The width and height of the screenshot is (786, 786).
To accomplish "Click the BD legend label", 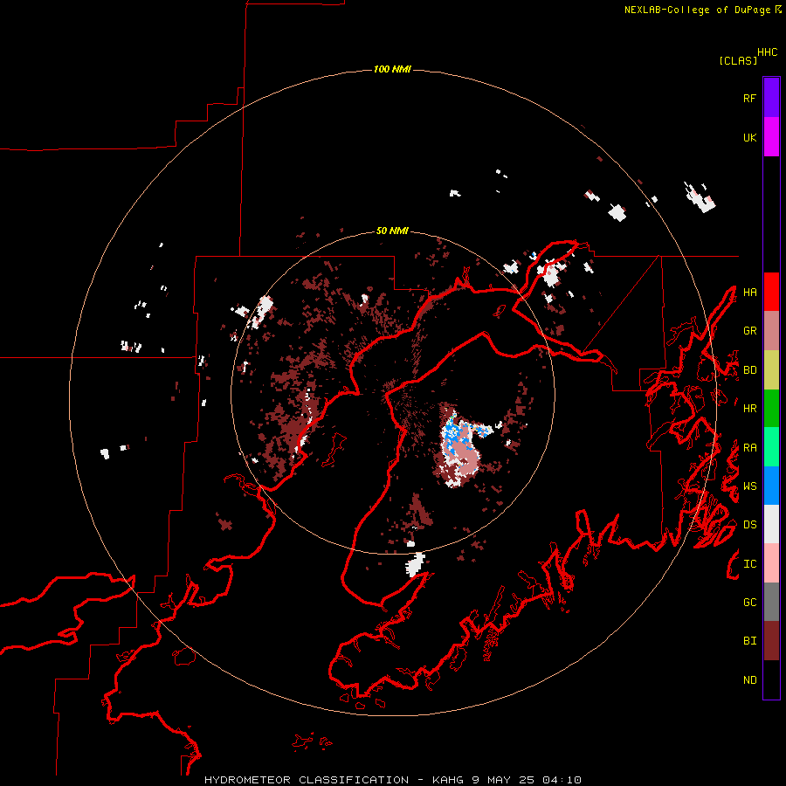I will [749, 370].
